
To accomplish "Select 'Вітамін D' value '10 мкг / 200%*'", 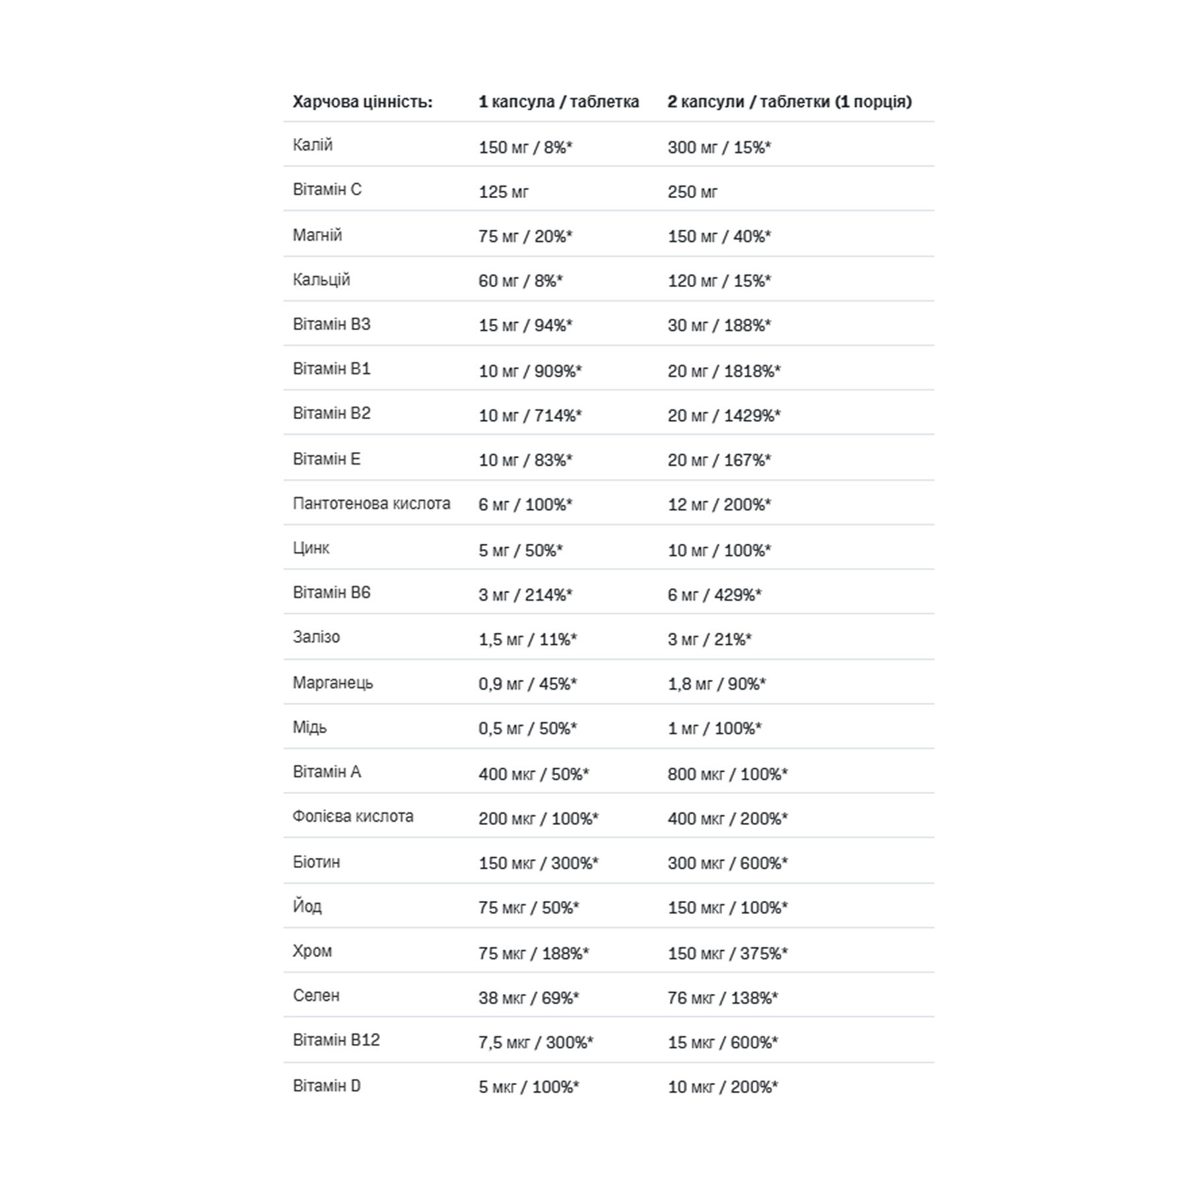I will pos(723,1087).
